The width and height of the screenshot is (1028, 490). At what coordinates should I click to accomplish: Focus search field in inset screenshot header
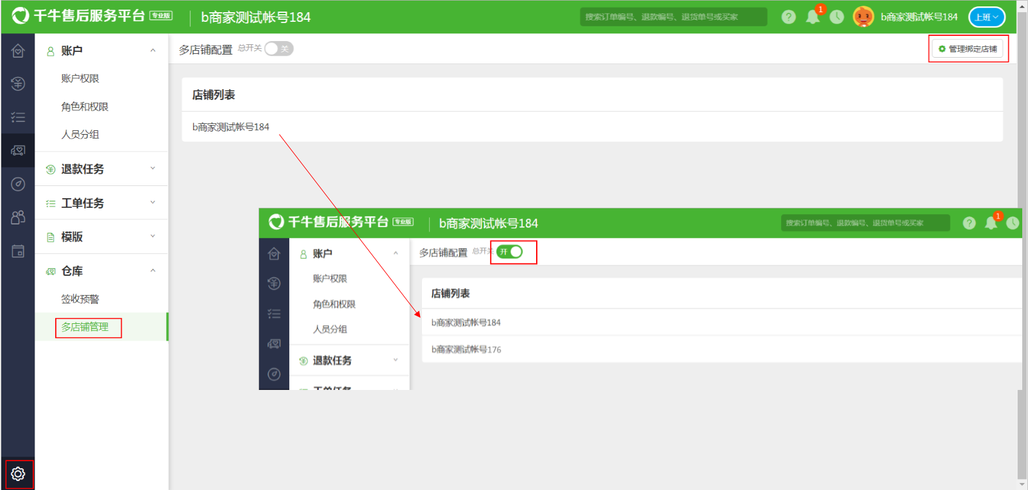point(865,223)
